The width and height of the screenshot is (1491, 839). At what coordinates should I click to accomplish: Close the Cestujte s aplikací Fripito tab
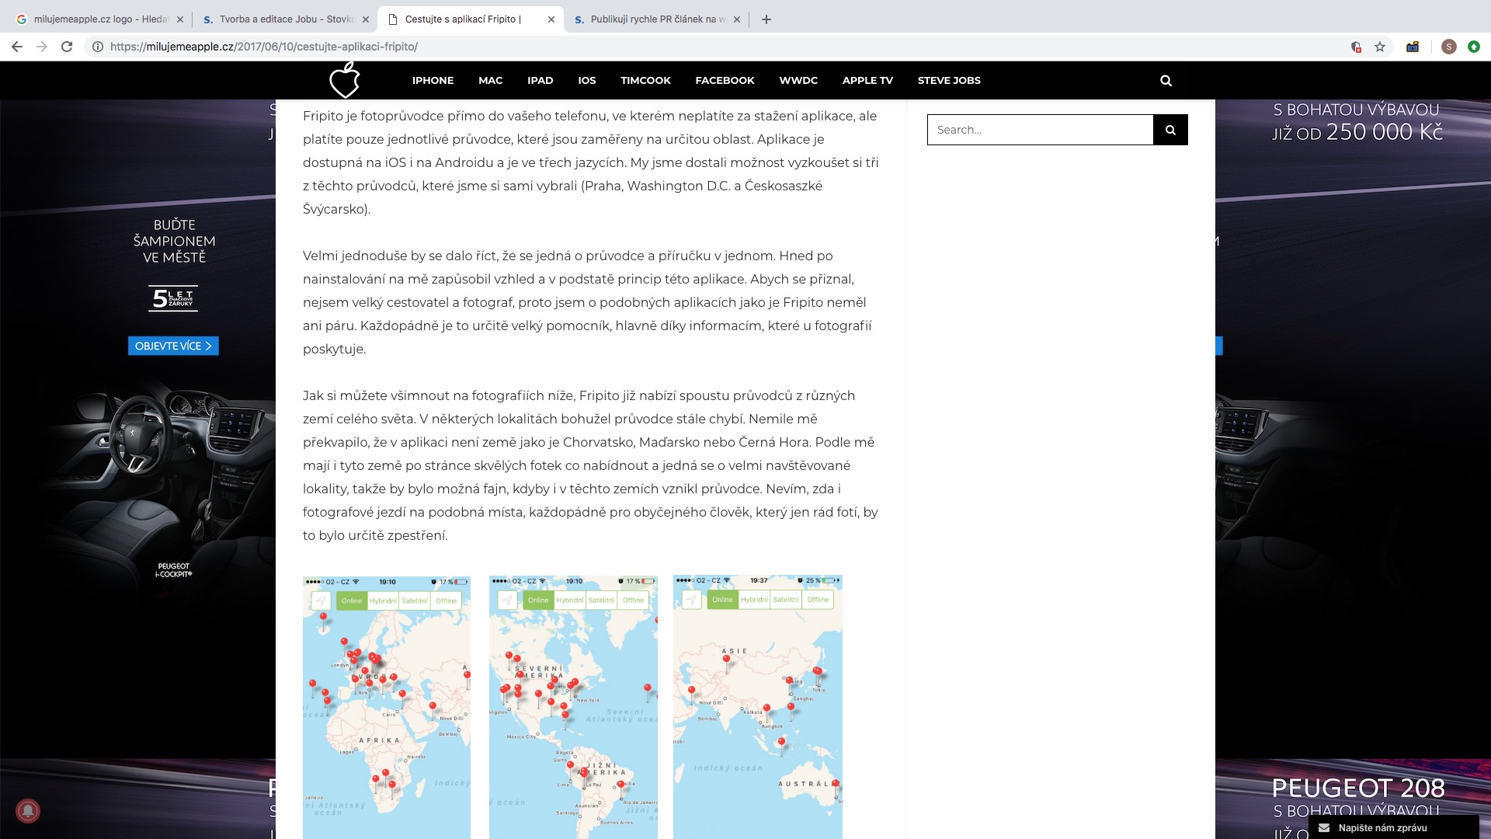(x=551, y=19)
